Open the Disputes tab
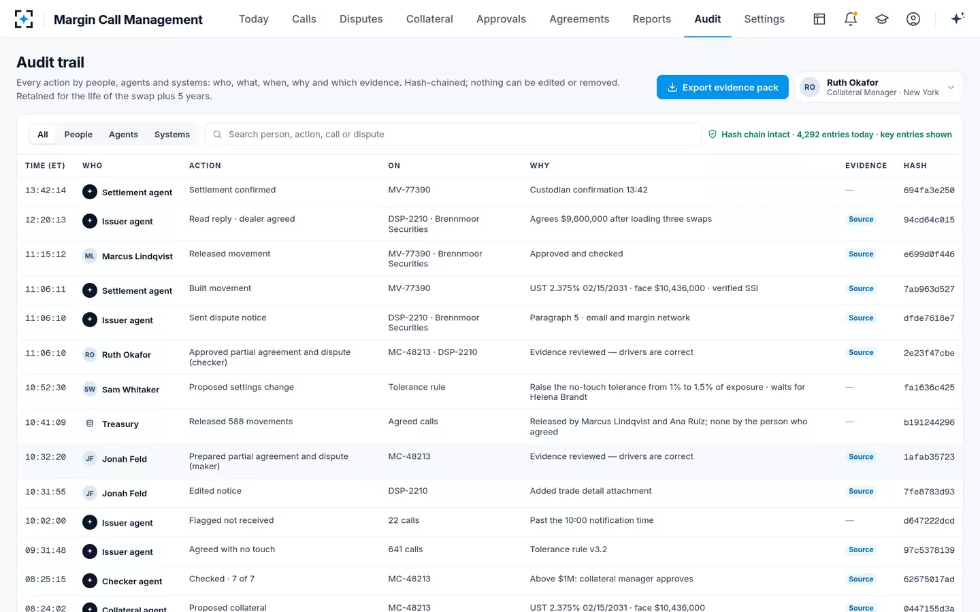Image resolution: width=980 pixels, height=612 pixels. click(361, 19)
